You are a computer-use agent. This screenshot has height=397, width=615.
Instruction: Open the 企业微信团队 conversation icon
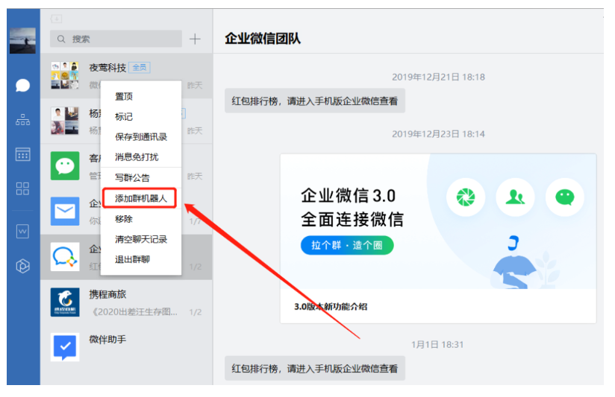click(65, 257)
